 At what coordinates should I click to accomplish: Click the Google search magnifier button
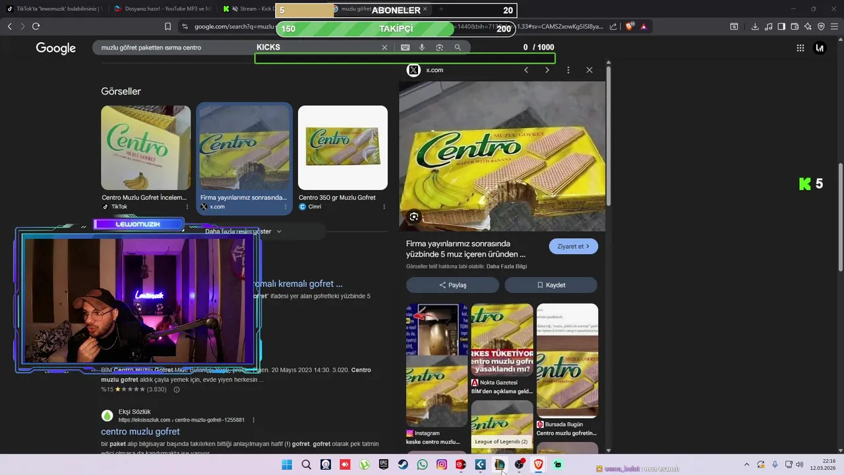(458, 47)
